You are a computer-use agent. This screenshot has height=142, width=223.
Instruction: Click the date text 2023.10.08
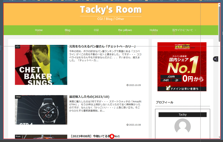(135, 125)
